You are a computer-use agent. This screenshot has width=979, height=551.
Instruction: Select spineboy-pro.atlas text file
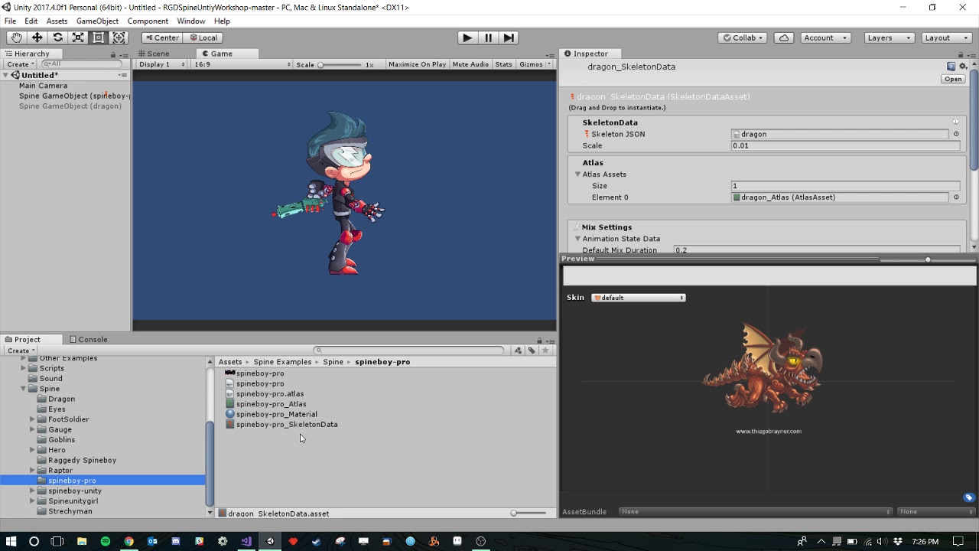click(265, 394)
